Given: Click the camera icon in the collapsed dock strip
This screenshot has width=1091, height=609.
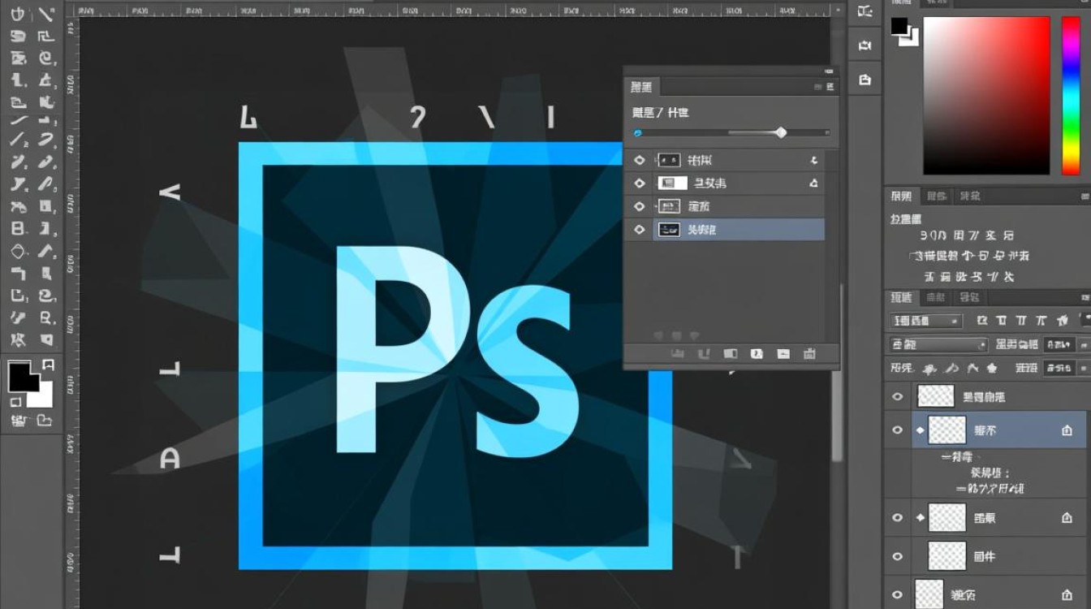Looking at the screenshot, I should (x=865, y=45).
